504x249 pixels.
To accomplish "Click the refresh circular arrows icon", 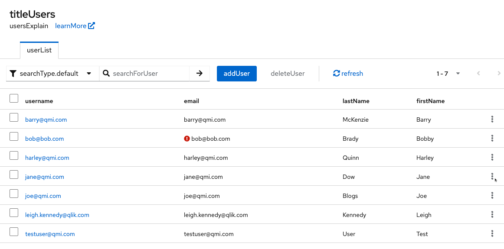I will pyautogui.click(x=337, y=74).
